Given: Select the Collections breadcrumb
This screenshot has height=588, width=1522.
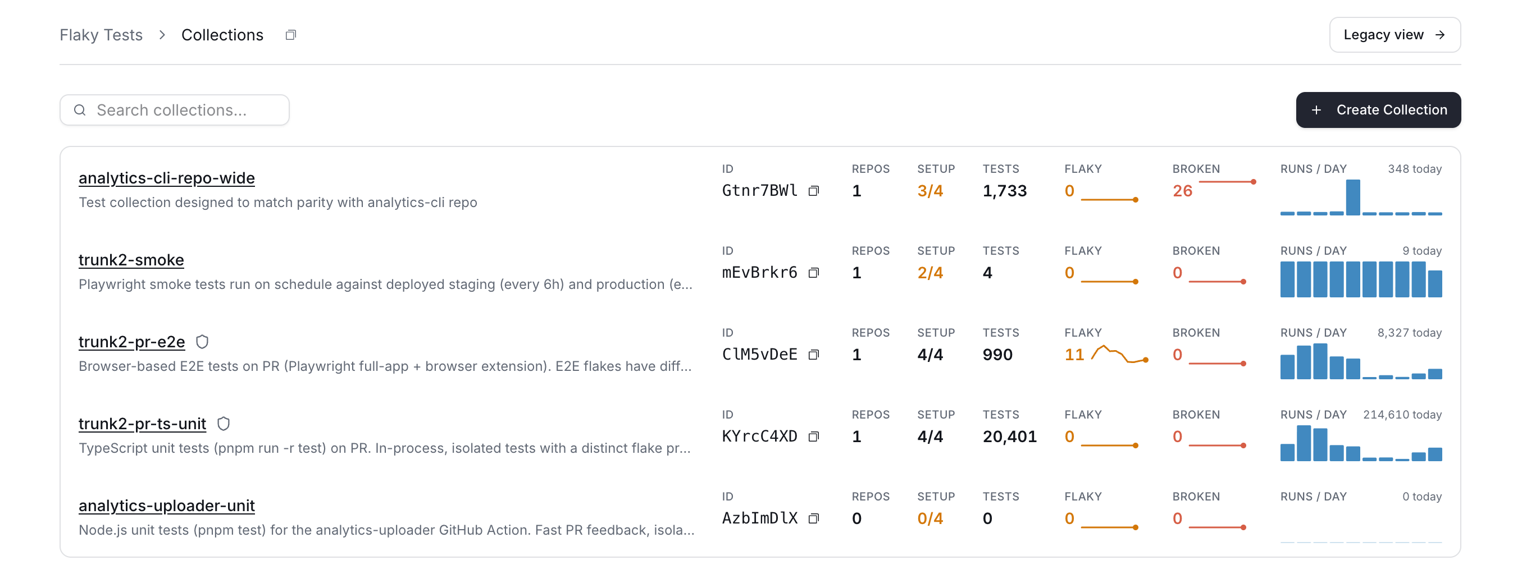Looking at the screenshot, I should (x=222, y=35).
